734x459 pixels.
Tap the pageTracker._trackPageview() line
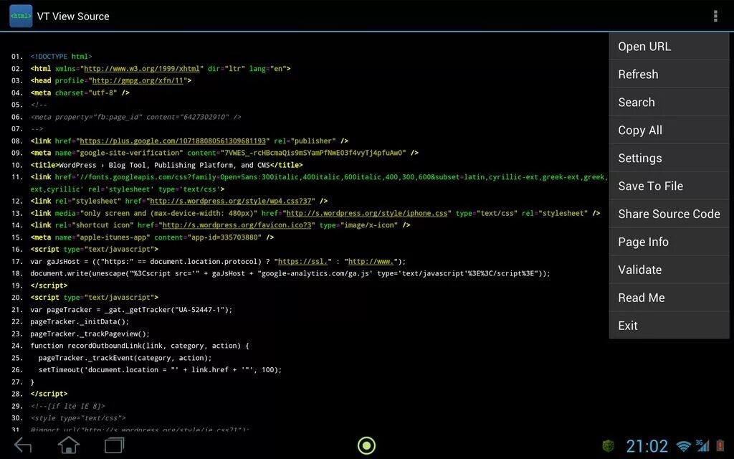[90, 334]
